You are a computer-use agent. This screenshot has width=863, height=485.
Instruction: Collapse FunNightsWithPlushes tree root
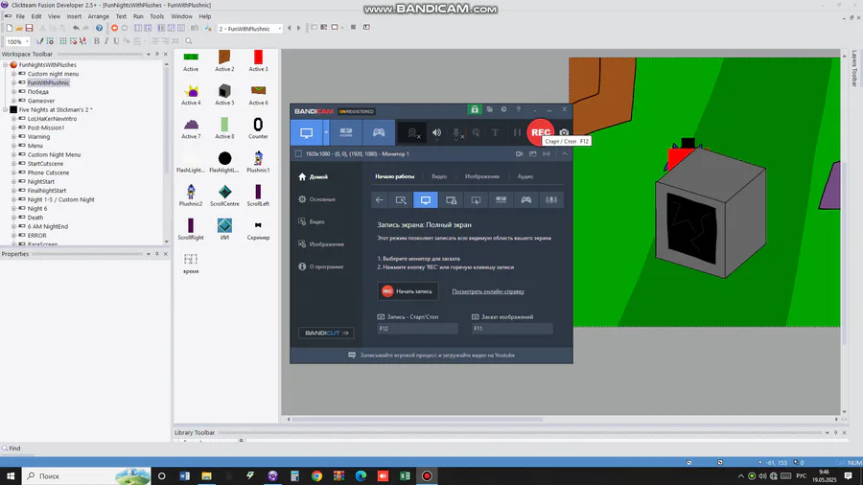click(6, 65)
